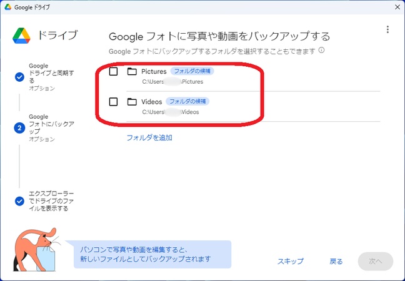Check the Pictures folder checkbox
The image size is (405, 281).
pyautogui.click(x=113, y=71)
